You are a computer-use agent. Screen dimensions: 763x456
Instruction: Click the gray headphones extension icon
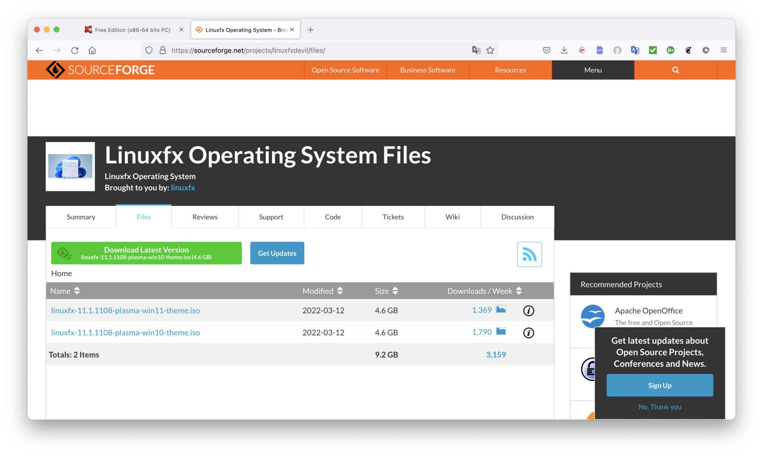pyautogui.click(x=617, y=50)
